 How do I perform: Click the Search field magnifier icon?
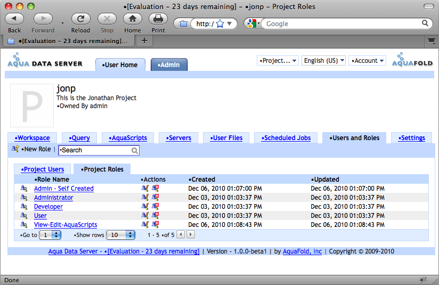tap(135, 151)
